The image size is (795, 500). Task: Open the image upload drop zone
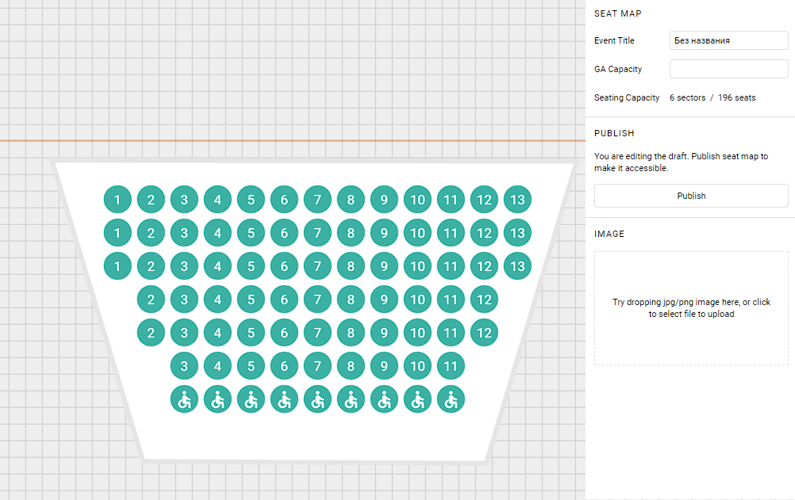pos(691,308)
